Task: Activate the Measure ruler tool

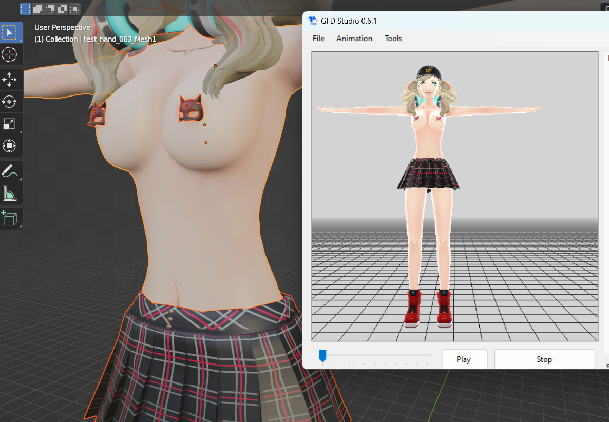Action: [10, 194]
